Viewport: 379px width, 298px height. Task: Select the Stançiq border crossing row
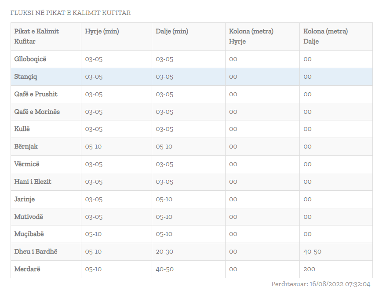coord(26,76)
